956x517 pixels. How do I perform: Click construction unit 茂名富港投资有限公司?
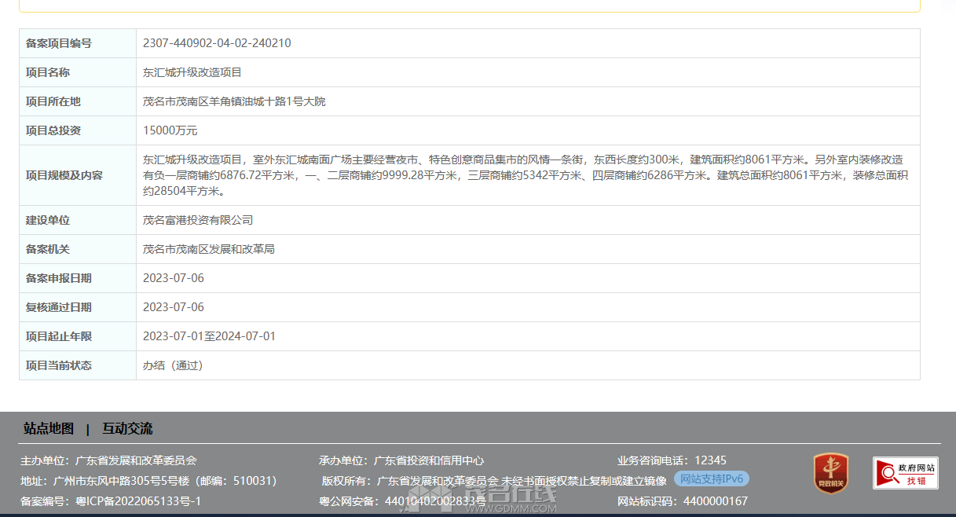point(198,220)
